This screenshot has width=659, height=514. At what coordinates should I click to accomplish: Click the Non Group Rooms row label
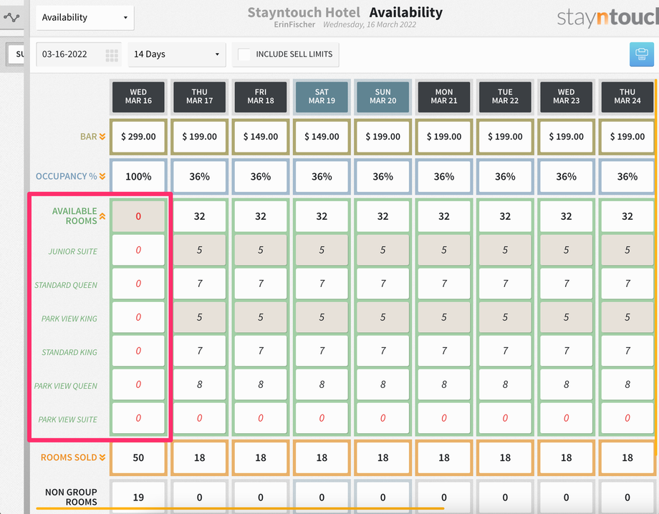(71, 497)
